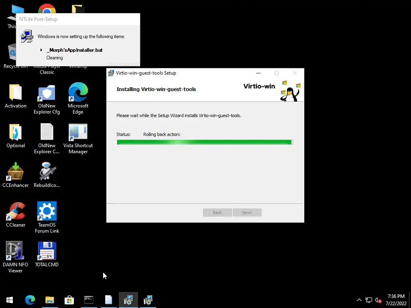
Task: Click Show Desktop strip in taskbar corner
Action: (410, 300)
